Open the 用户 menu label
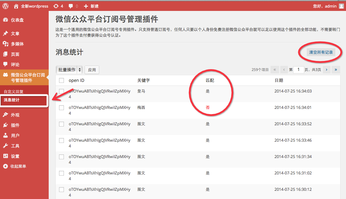The height and width of the screenshot is (199, 346). pyautogui.click(x=15, y=136)
